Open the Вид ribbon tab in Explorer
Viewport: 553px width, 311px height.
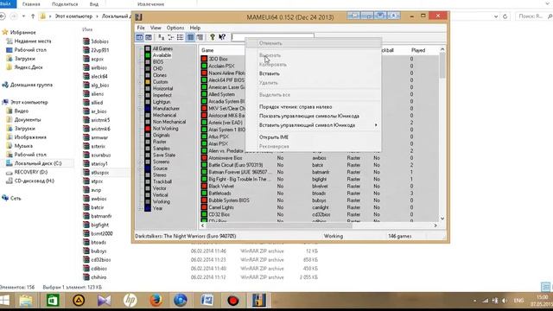[94, 4]
